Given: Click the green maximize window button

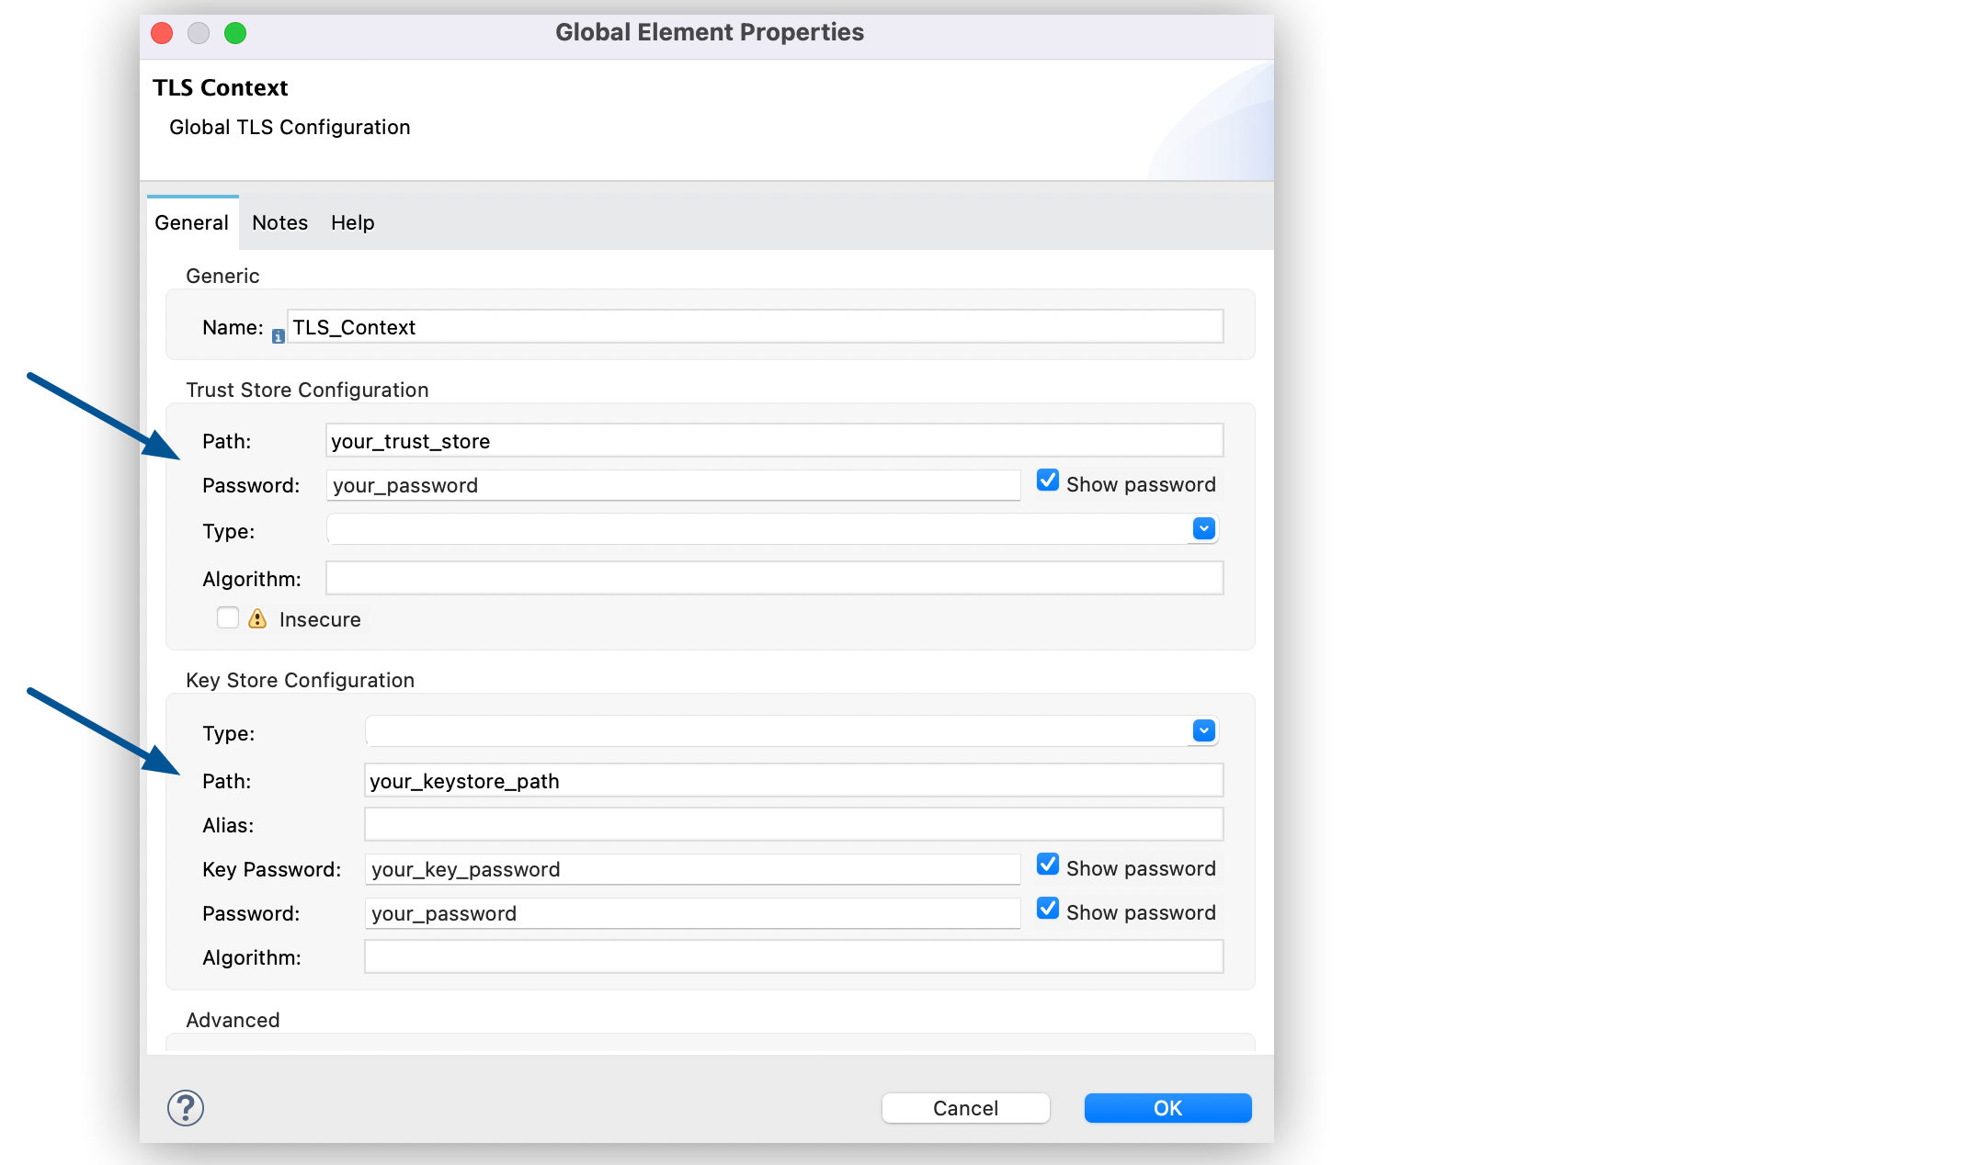Looking at the screenshot, I should point(235,33).
